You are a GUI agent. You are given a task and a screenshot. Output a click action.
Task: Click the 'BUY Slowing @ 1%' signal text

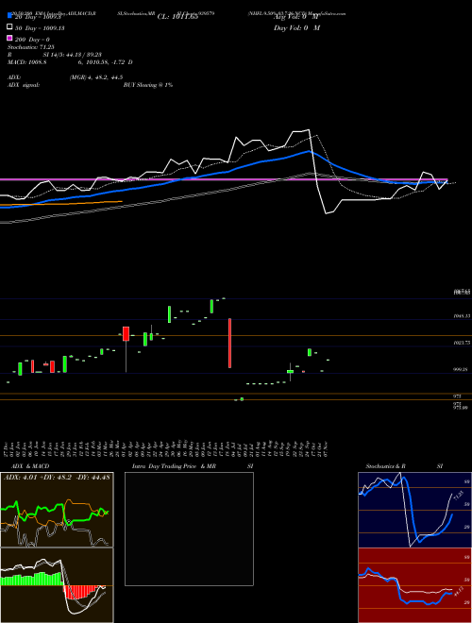coord(148,85)
